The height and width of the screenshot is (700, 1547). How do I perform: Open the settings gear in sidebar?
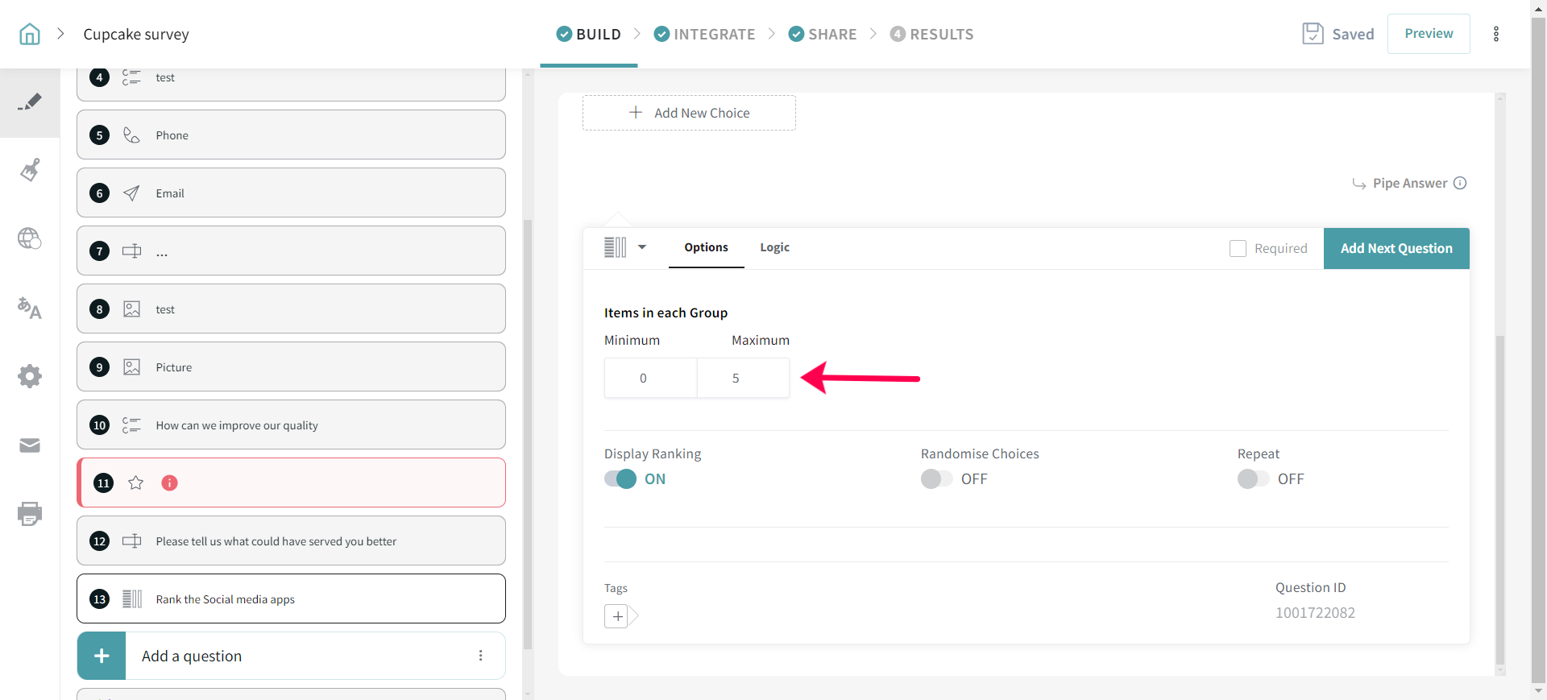[30, 376]
